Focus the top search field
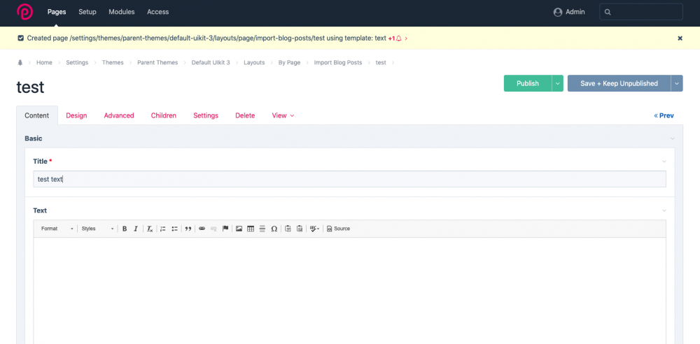 point(641,12)
